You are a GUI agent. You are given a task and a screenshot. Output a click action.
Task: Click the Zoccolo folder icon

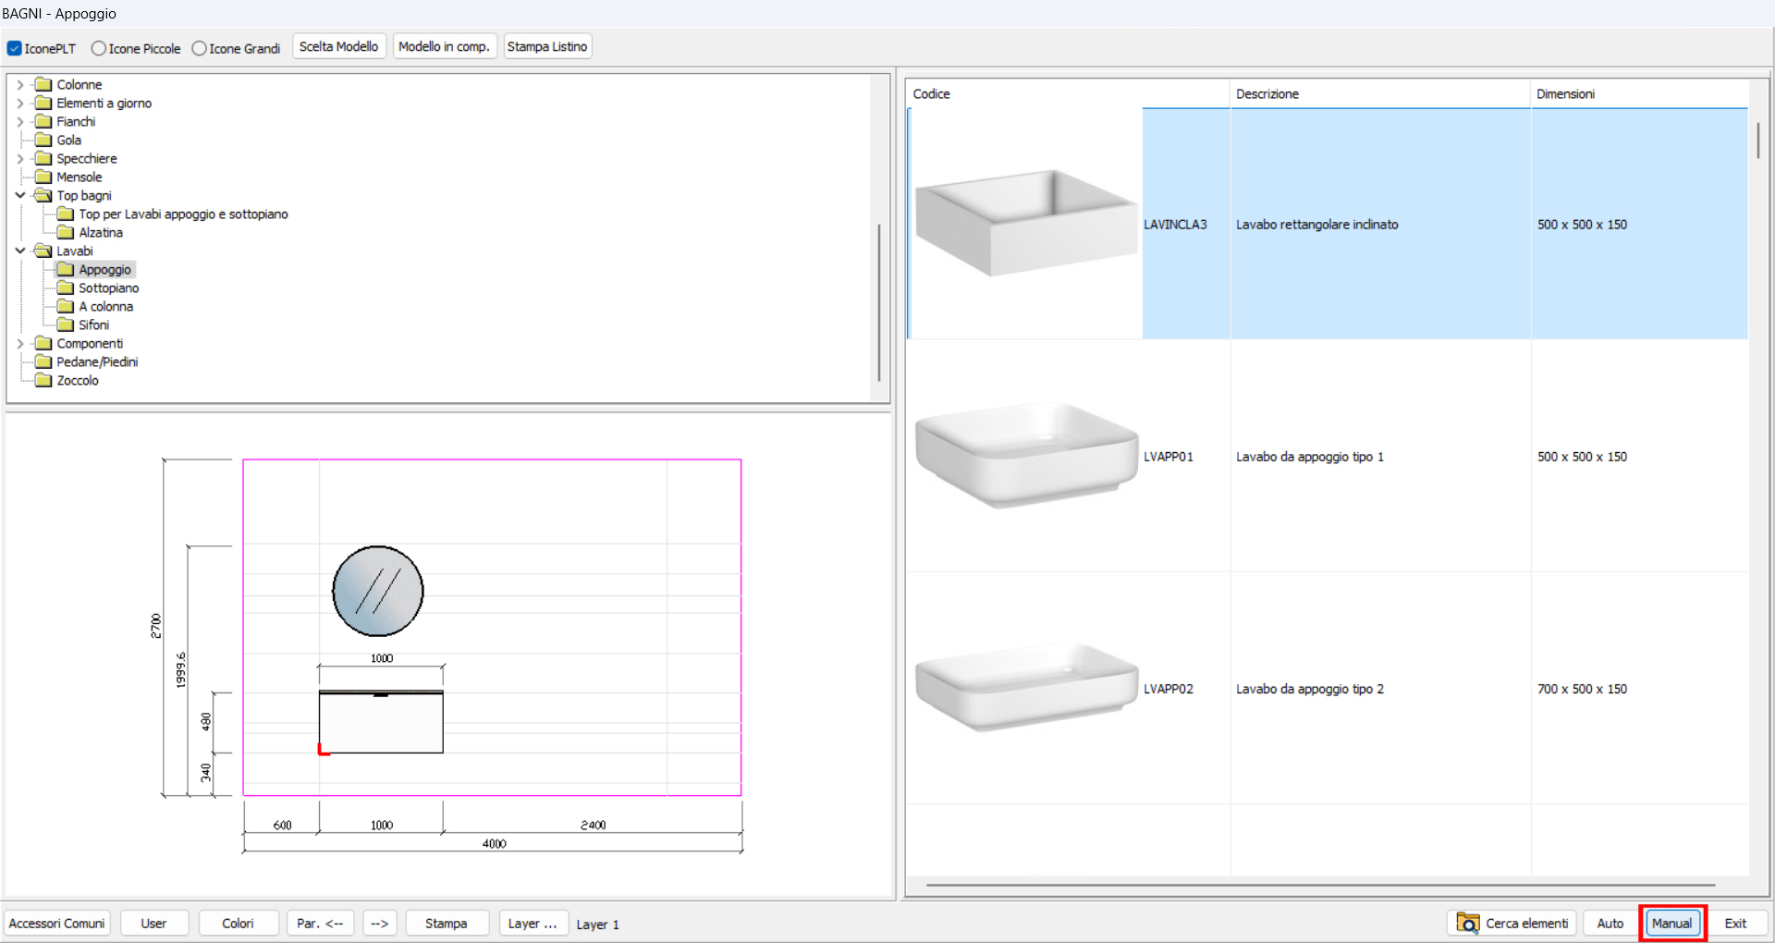coord(43,380)
